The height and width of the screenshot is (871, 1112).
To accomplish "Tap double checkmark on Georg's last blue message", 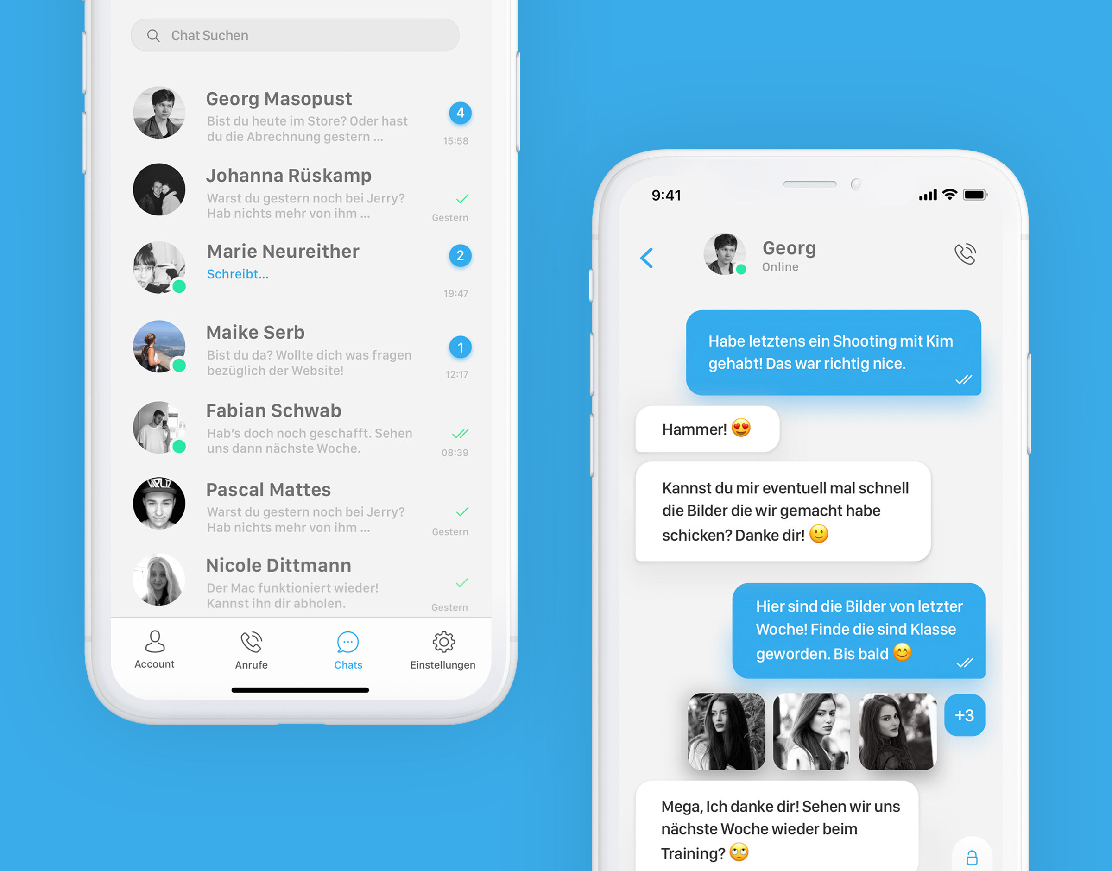I will 964,668.
